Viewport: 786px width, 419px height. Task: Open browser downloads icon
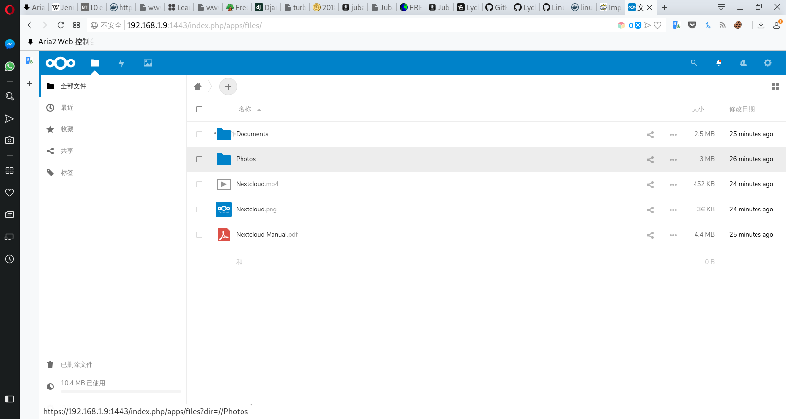761,25
